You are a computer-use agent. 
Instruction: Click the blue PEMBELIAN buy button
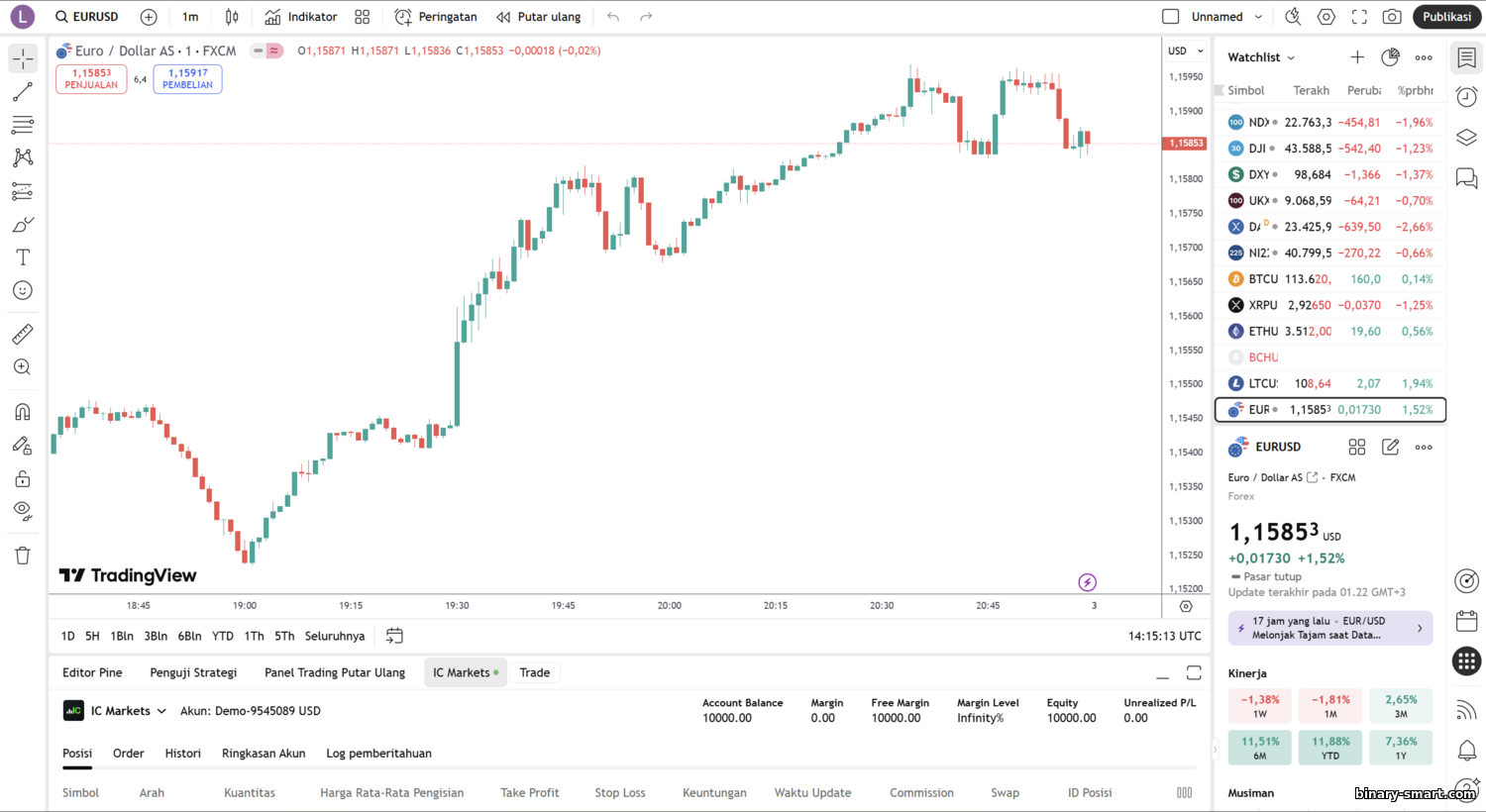coord(187,79)
